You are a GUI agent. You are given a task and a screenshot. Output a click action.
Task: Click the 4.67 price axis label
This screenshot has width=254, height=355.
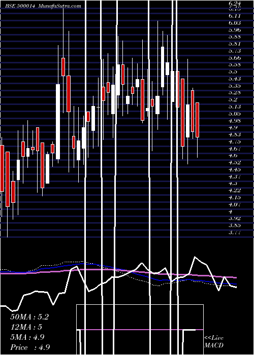[x=234, y=149]
